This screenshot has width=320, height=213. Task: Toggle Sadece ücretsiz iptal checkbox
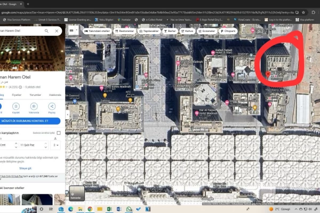[59, 133]
